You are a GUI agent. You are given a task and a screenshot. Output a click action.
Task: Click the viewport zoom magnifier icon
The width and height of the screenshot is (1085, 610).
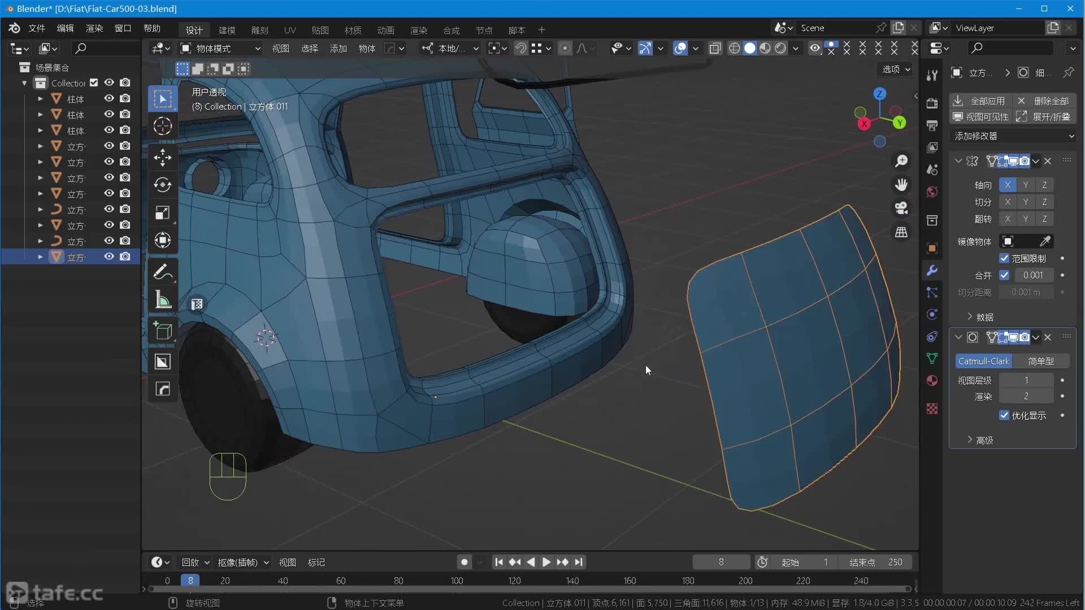901,162
